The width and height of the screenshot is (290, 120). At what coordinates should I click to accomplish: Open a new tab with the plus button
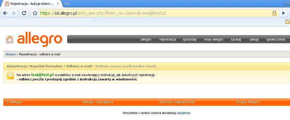point(67,3)
